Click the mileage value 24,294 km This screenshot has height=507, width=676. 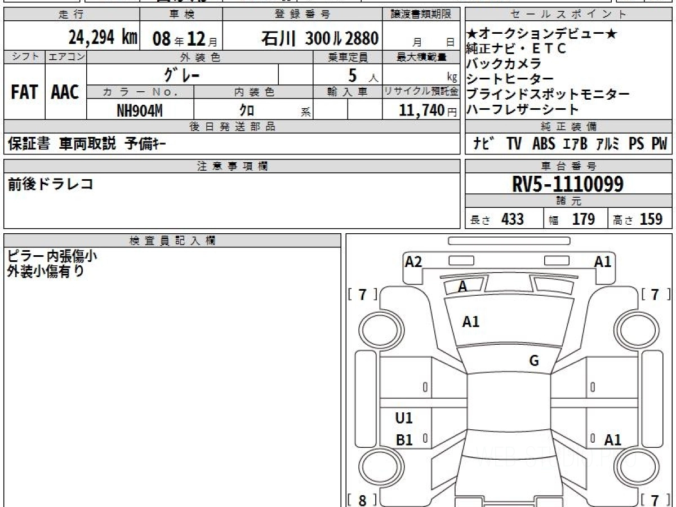pyautogui.click(x=103, y=38)
